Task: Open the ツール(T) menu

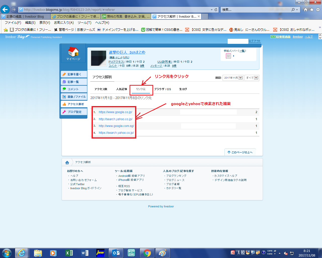Action: click(85, 23)
